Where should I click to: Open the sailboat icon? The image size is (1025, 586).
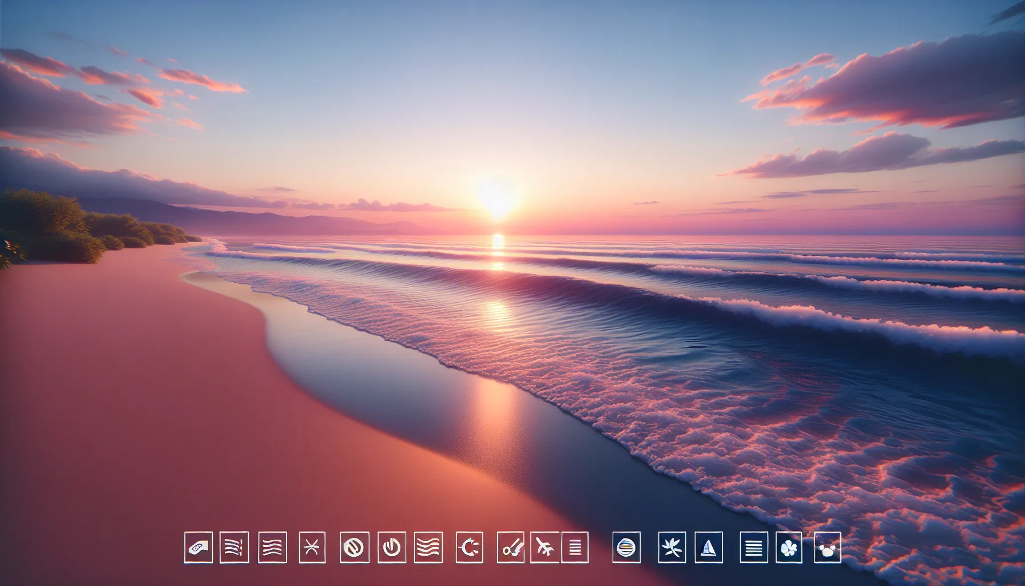[709, 548]
